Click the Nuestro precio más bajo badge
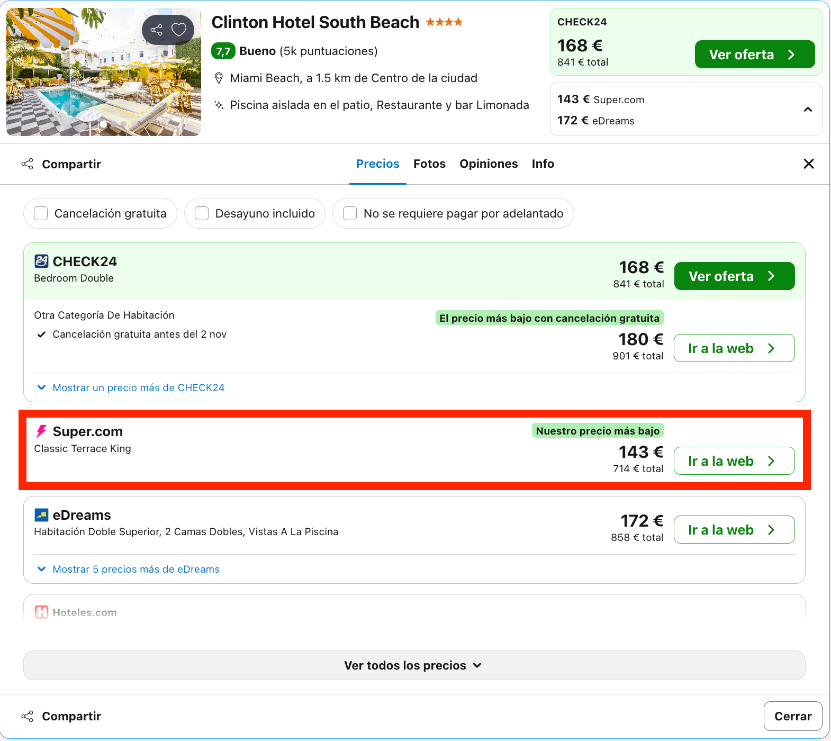831x741 pixels. 598,431
